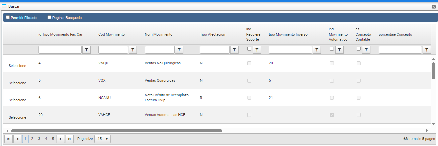The image size is (438, 146).
Task: Open filter options for ind Movimiento Automatico
Action: [339, 50]
